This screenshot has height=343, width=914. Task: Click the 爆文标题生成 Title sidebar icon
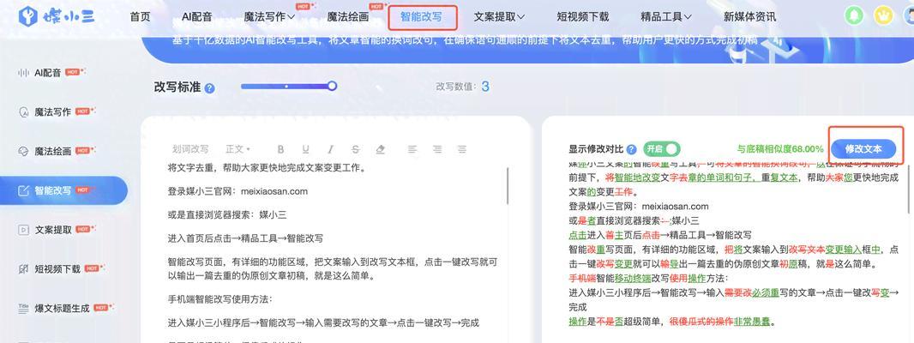(23, 308)
